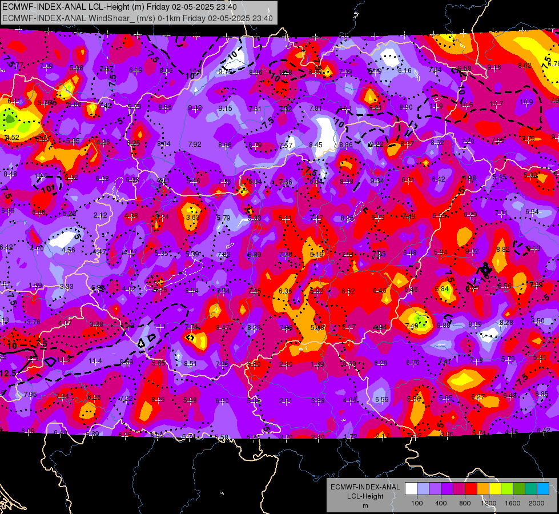Click the grid value '8.90'
Image resolution: width=559 pixels, height=514 pixels.
406,107
